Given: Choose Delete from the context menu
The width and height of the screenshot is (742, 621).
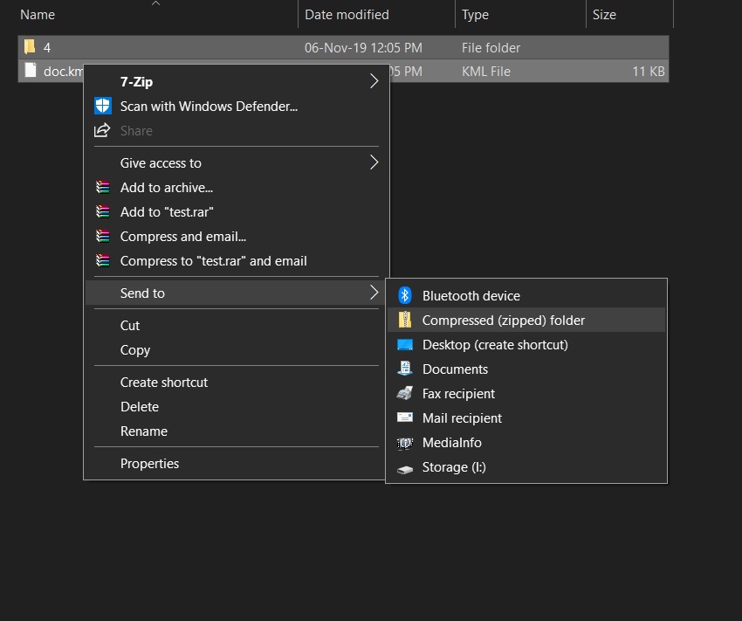Looking at the screenshot, I should [x=237, y=407].
